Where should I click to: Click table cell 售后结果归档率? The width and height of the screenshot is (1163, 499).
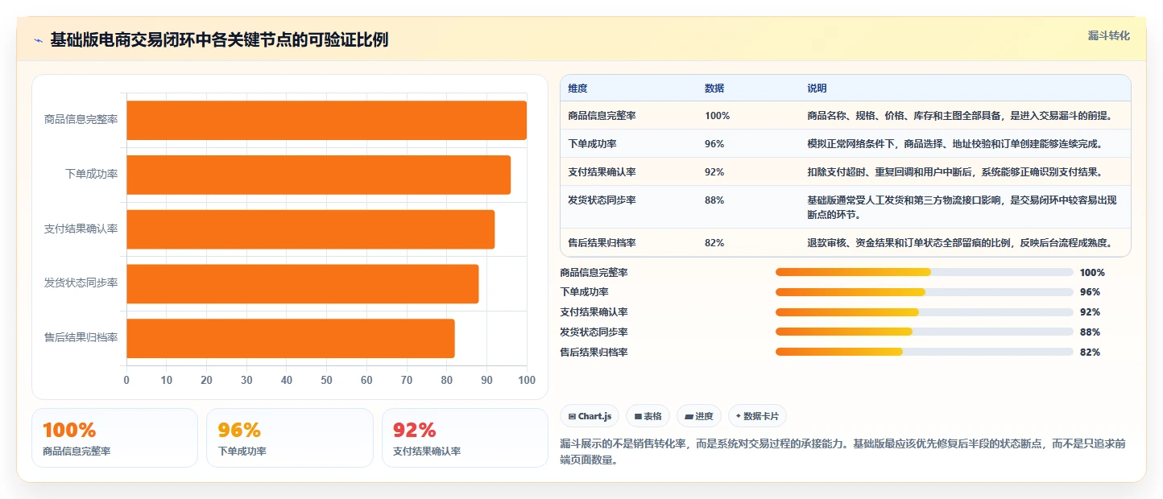click(x=602, y=243)
